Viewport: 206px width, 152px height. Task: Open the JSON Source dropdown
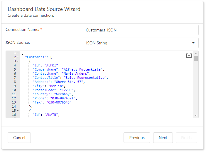coord(141,43)
